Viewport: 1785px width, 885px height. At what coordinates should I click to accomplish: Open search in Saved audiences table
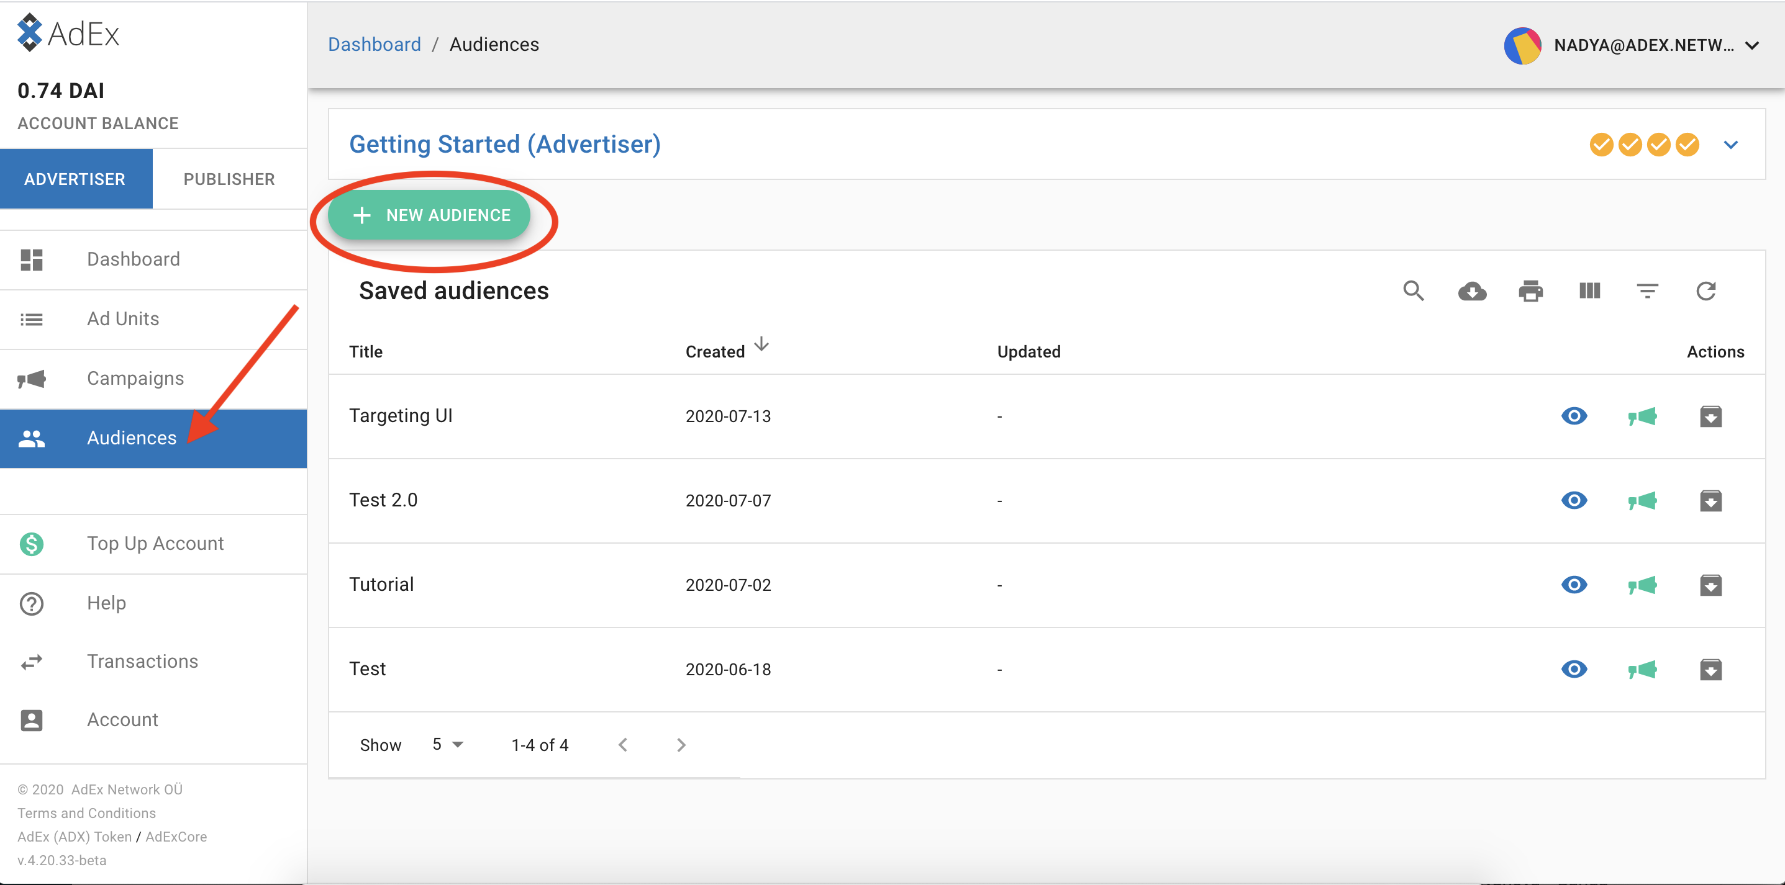1414,291
